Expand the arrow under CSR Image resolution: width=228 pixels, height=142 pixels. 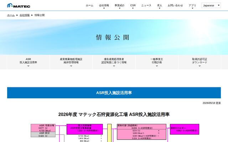coord(133,8)
